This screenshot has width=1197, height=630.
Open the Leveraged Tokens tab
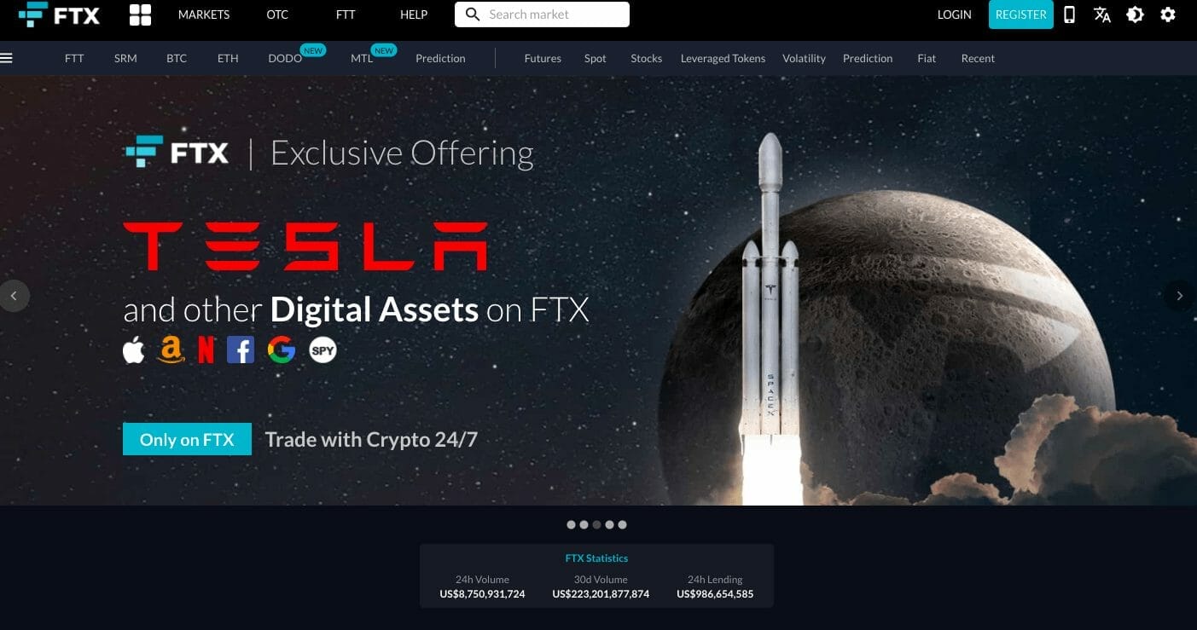coord(723,58)
